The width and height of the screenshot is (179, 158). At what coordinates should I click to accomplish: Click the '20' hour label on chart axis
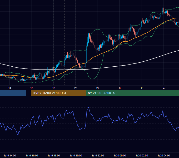point(76,88)
